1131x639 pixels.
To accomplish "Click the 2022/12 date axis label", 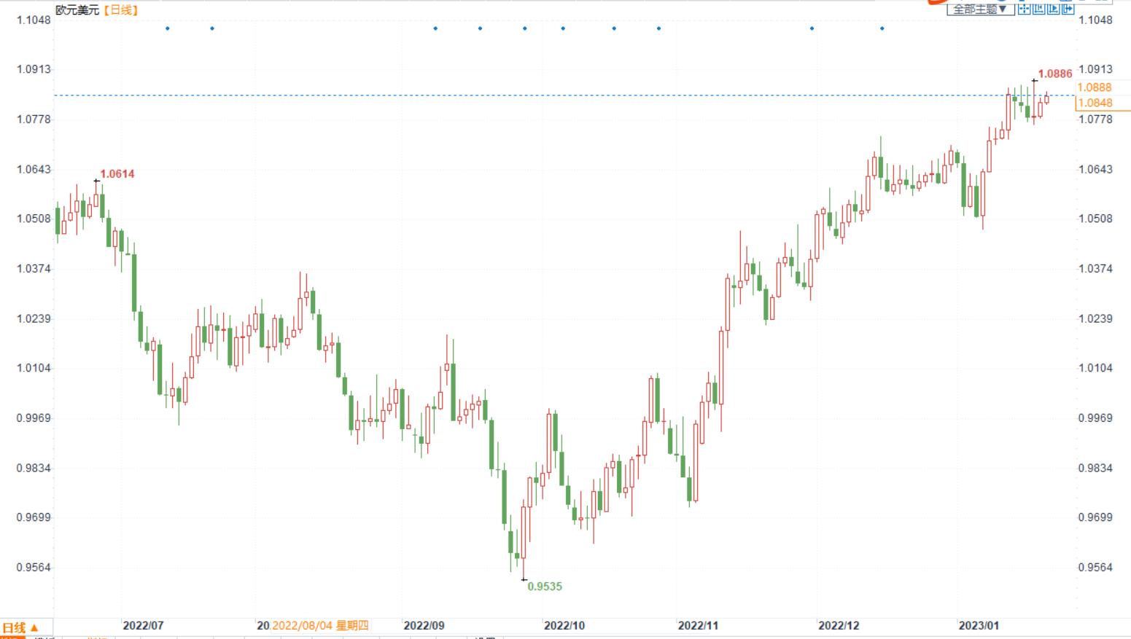I will coord(839,625).
